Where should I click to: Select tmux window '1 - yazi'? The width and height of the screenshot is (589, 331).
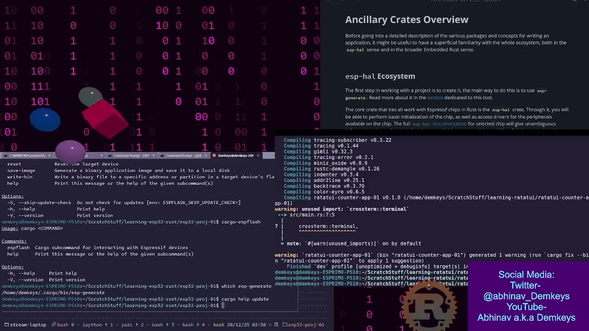[x=121, y=325]
